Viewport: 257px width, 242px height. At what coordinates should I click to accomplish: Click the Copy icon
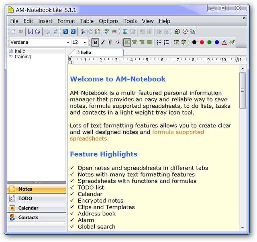click(x=90, y=31)
